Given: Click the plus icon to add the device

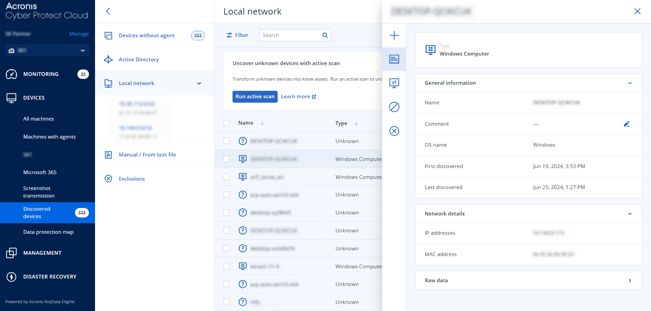Looking at the screenshot, I should (394, 35).
